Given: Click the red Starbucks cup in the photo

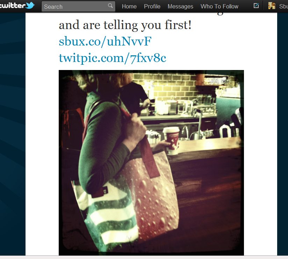Looking at the screenshot, I should pos(171,141).
